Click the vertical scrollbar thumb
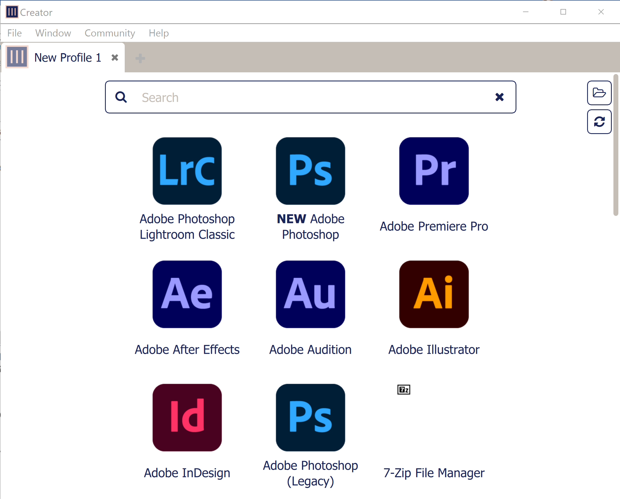Viewport: 620px width, 499px height. click(615, 145)
